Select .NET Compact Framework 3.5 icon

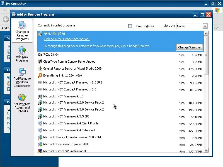coord(40,89)
